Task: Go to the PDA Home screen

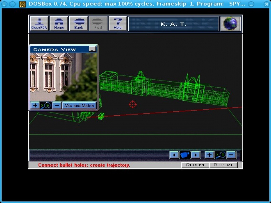Action: [59, 23]
